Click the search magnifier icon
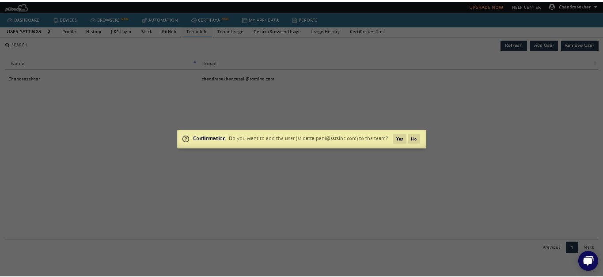This screenshot has height=277, width=603. click(x=7, y=45)
